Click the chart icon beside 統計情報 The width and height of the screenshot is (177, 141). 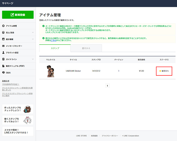coord(3,39)
